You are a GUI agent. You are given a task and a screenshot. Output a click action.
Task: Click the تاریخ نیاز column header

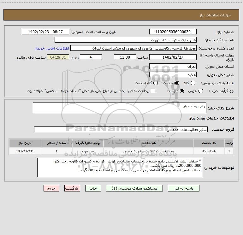click(25, 143)
